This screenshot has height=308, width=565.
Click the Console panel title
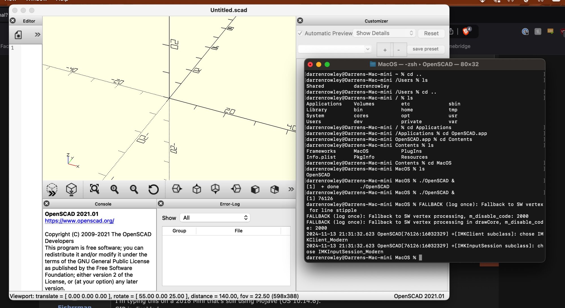(103, 204)
